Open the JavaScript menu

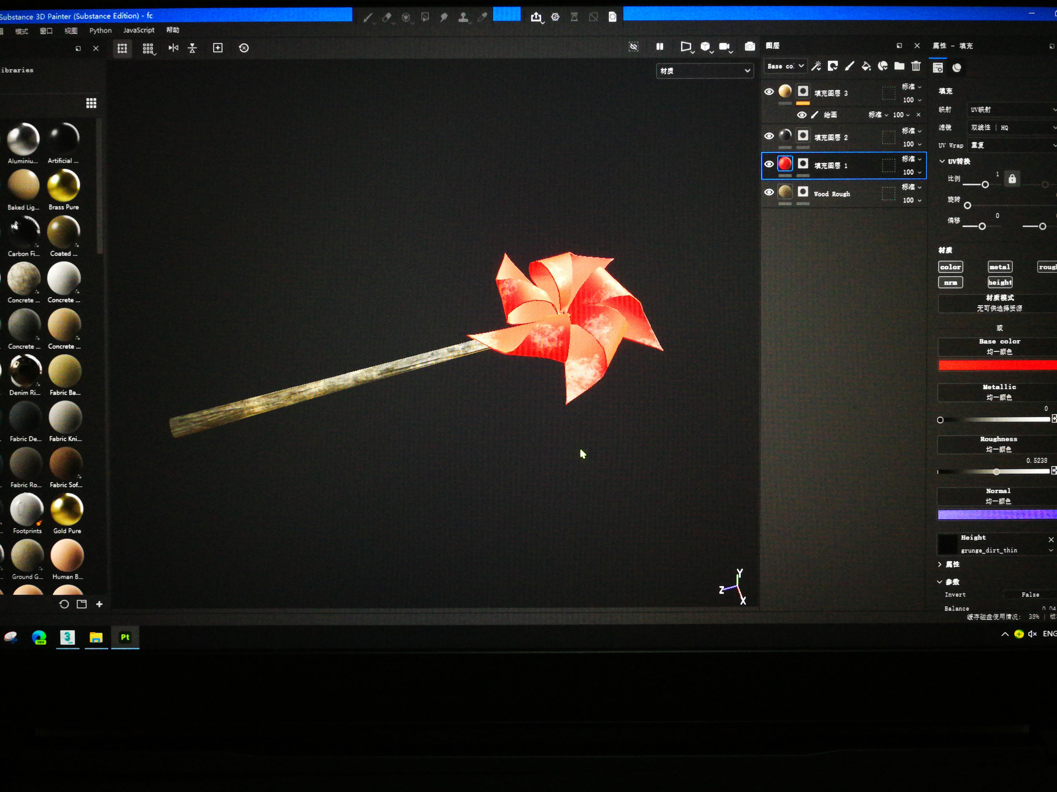(139, 30)
